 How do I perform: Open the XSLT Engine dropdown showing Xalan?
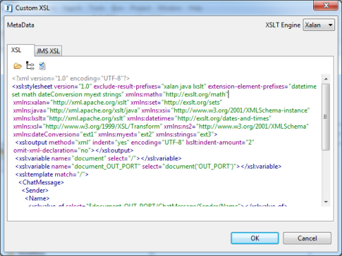click(x=319, y=25)
